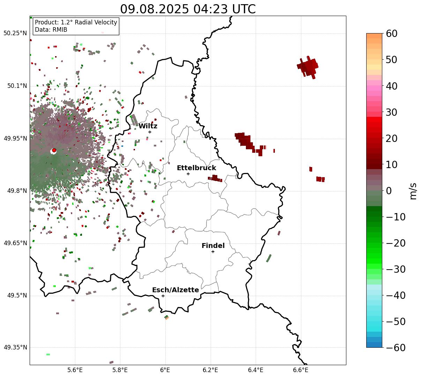Click the colorbar value 0
This screenshot has width=421, height=377.
point(389,191)
